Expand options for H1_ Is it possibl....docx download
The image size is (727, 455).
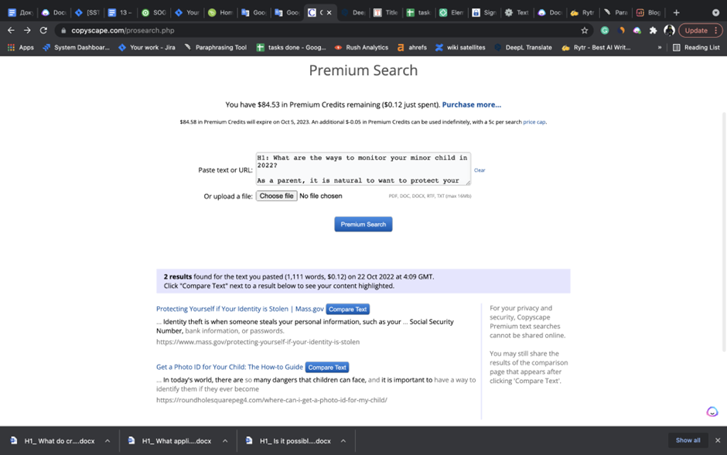[x=343, y=441]
